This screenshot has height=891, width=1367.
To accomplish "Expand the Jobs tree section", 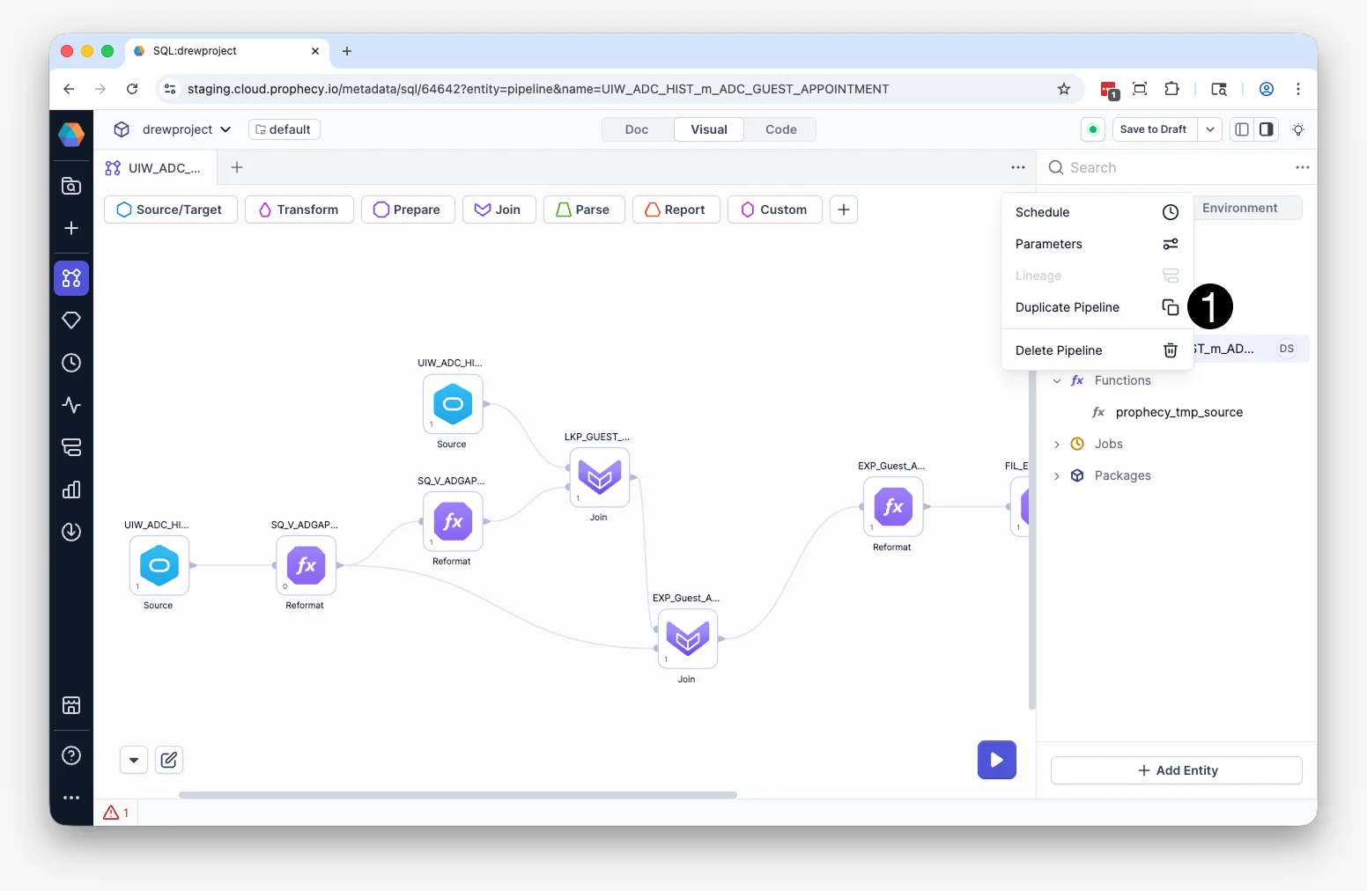I will click(1057, 444).
